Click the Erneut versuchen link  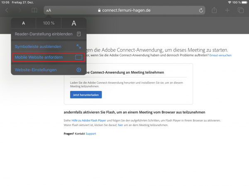click(220, 55)
